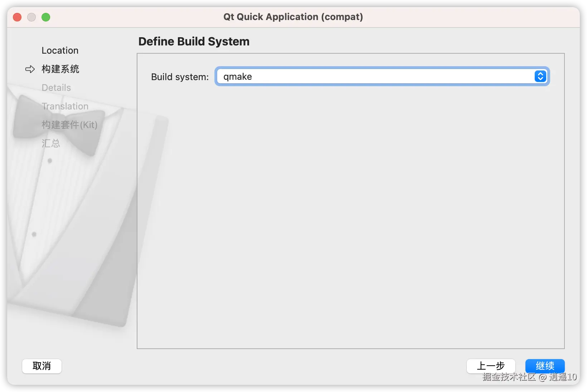The height and width of the screenshot is (392, 587).
Task: Click the window title Qt Quick Application (compat)
Action: [x=293, y=17]
